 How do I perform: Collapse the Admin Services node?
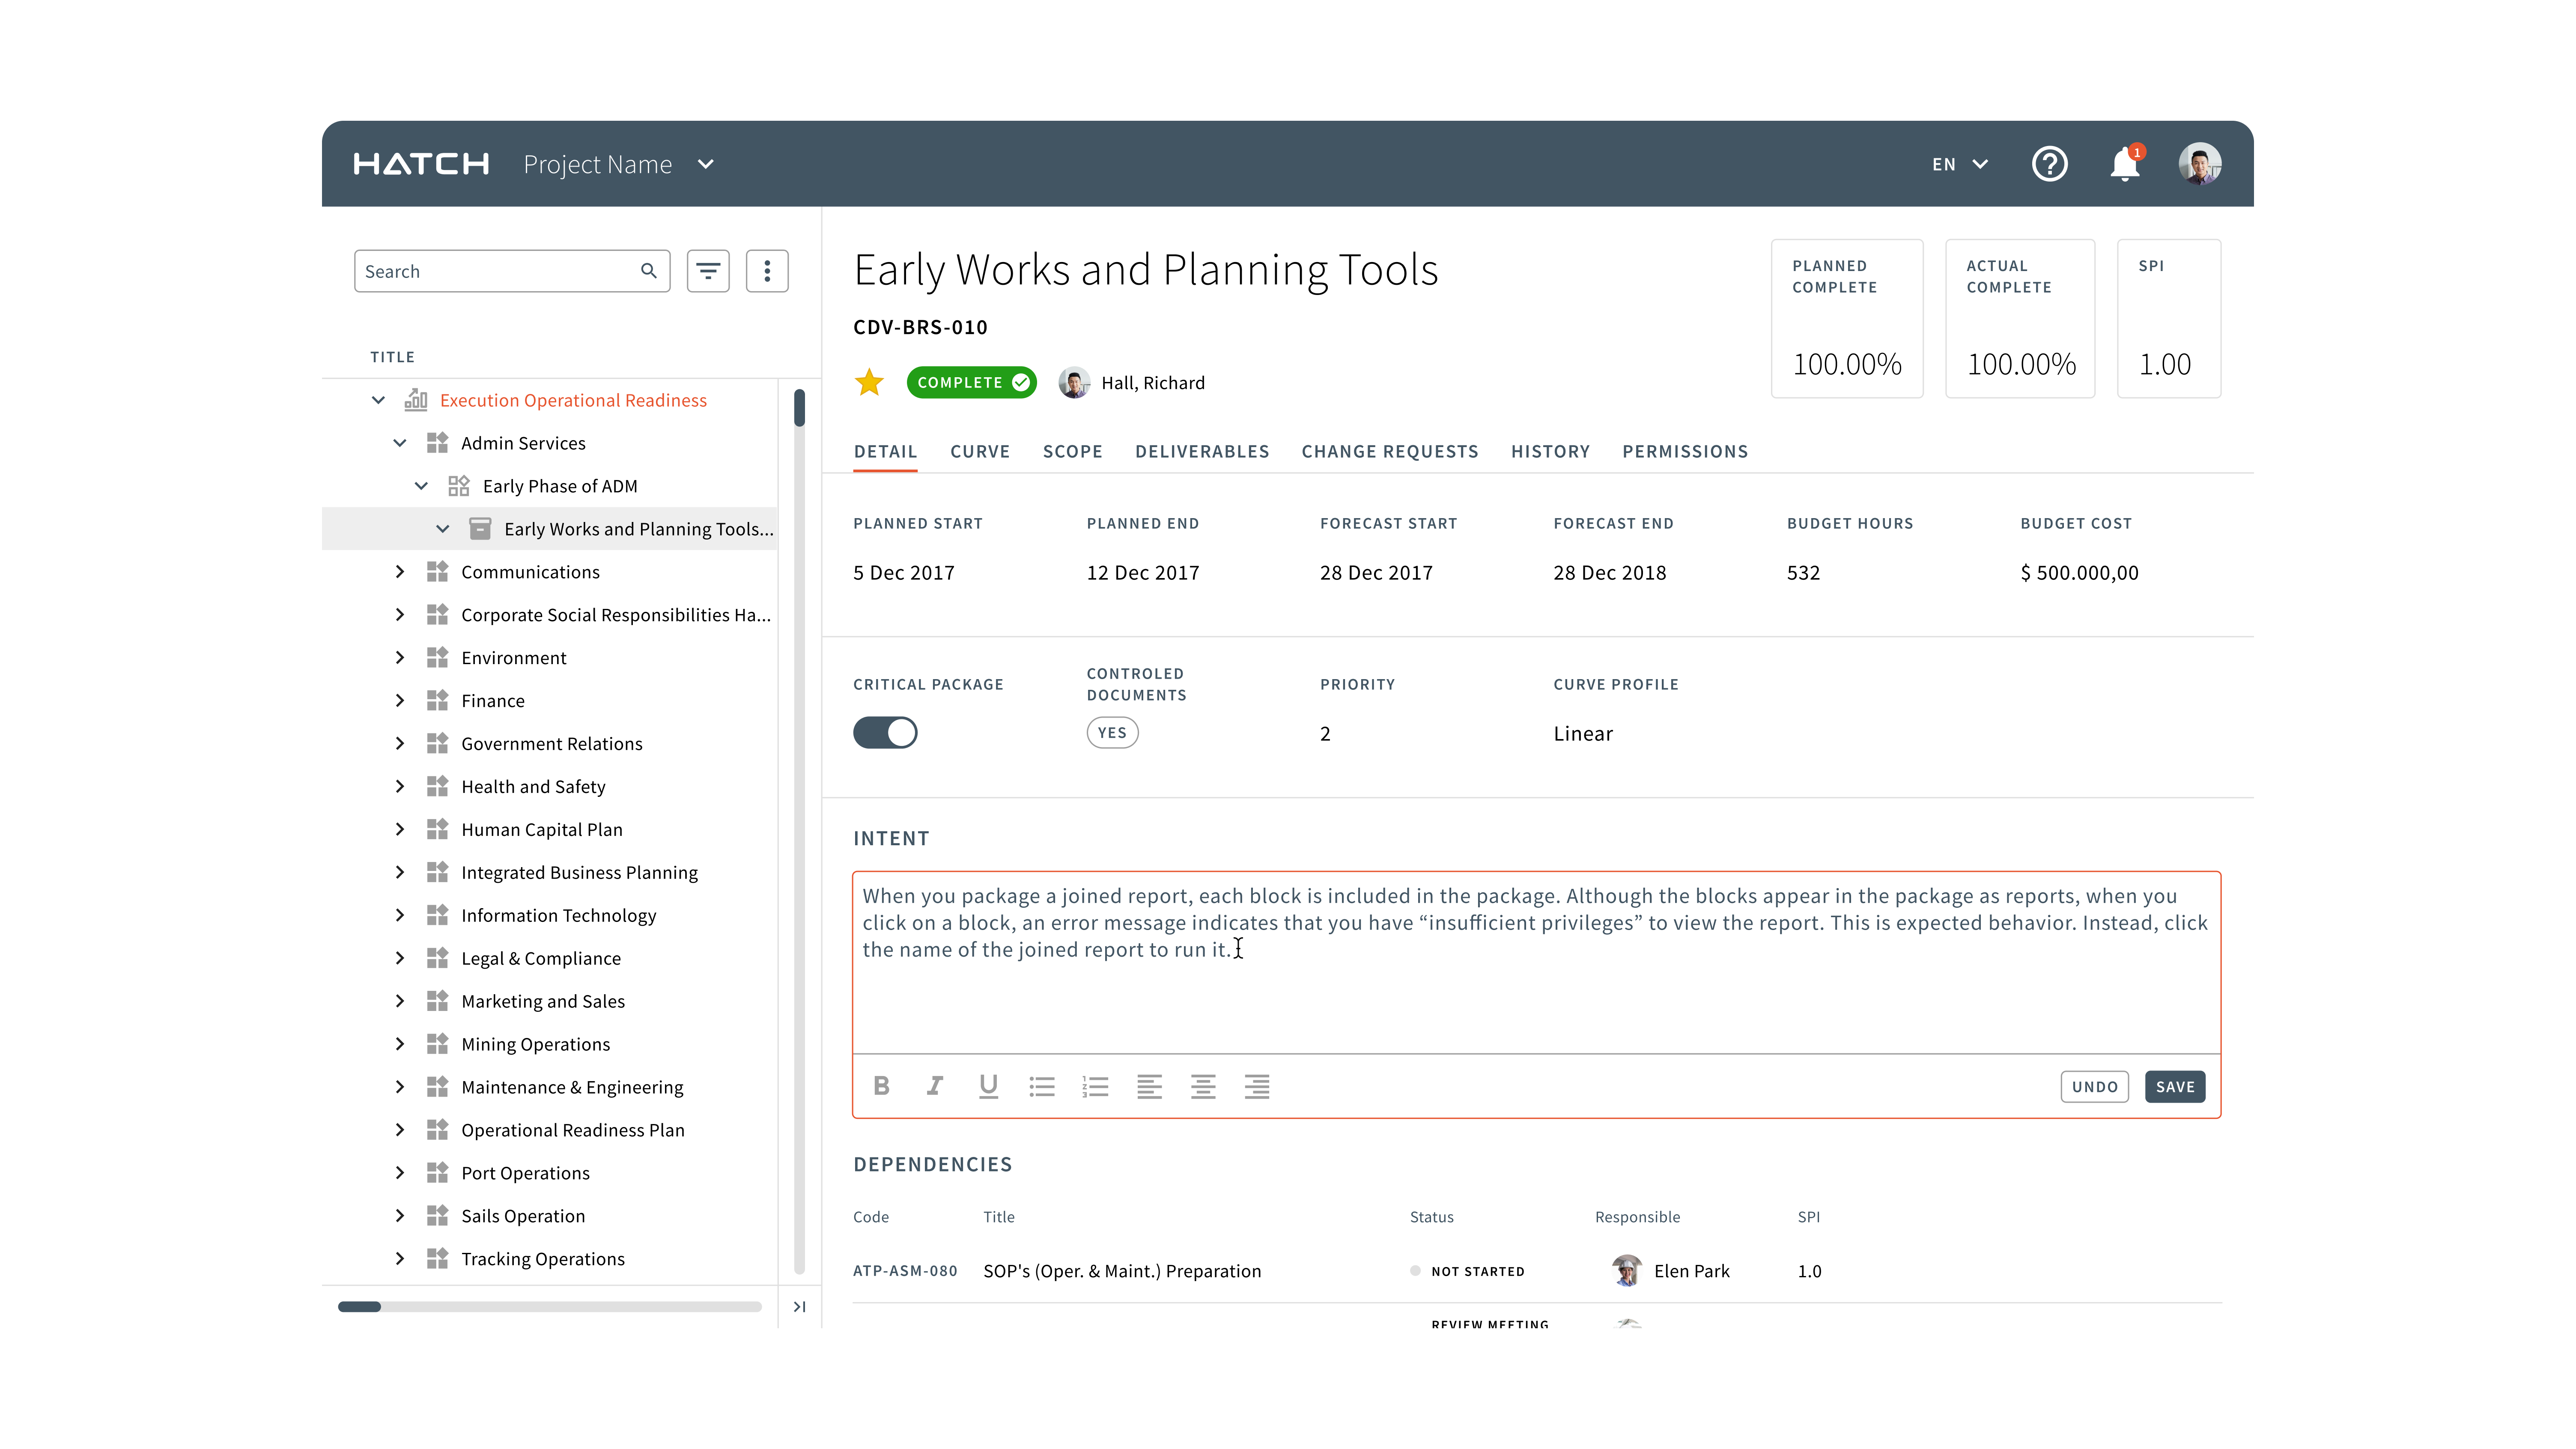tap(400, 443)
